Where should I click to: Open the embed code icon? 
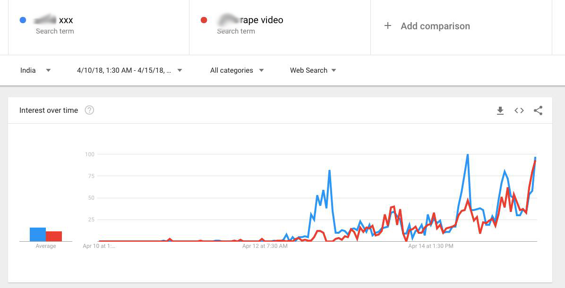pos(519,110)
